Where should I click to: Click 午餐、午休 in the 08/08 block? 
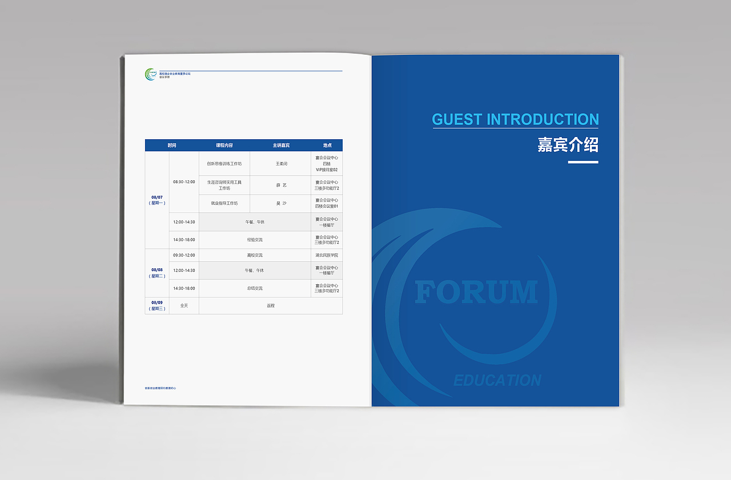(x=255, y=271)
